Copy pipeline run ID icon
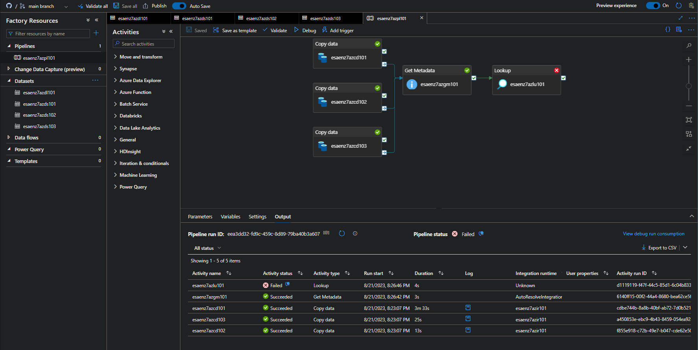Viewport: 698px width, 350px height. (326, 233)
